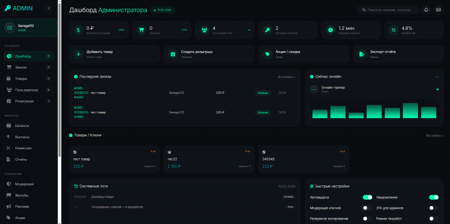
Task: Collapse the Сейчас онлайн panel dash
Action: point(437,77)
